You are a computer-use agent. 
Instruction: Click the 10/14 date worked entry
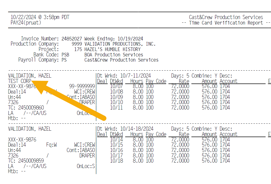pyautogui.click(x=116, y=139)
